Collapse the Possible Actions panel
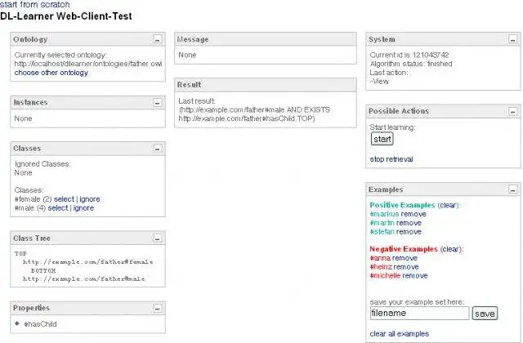The image size is (523, 343). coord(512,111)
